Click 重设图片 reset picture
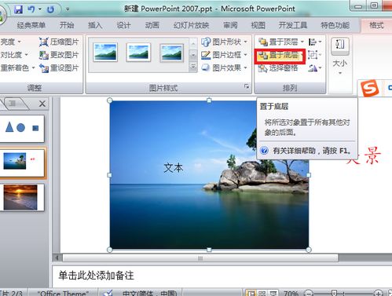 59,68
